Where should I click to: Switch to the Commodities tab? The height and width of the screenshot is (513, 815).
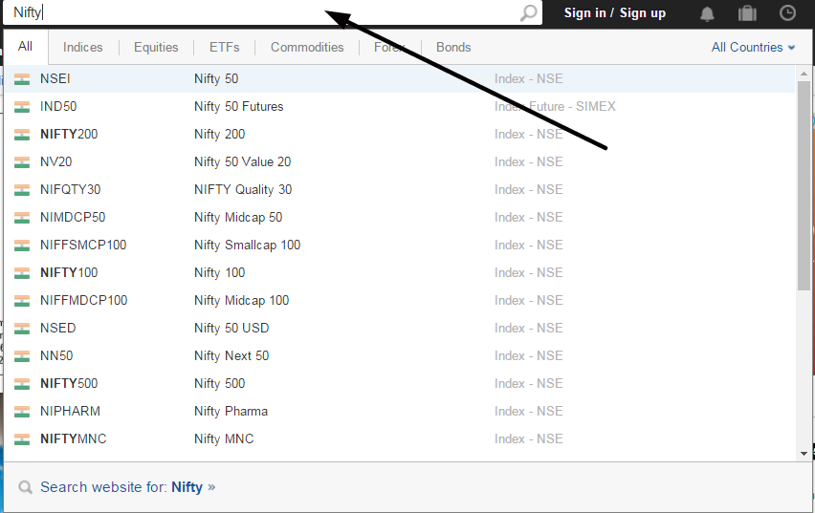click(307, 47)
